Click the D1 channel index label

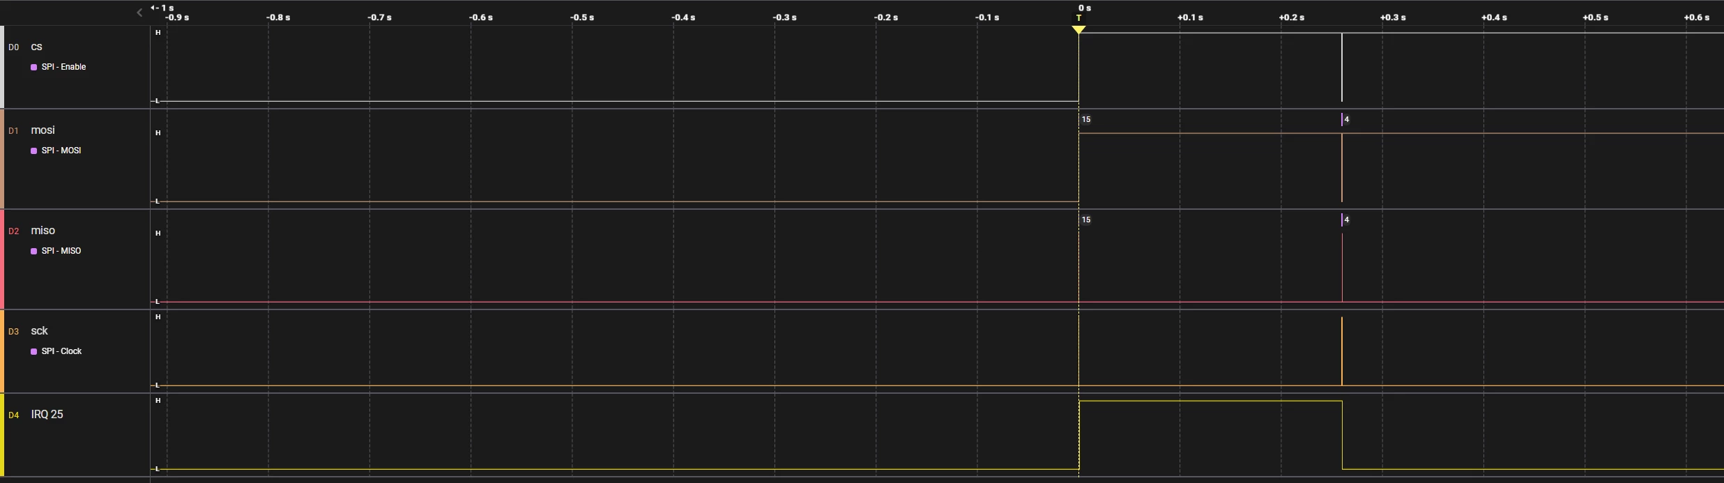tap(13, 131)
